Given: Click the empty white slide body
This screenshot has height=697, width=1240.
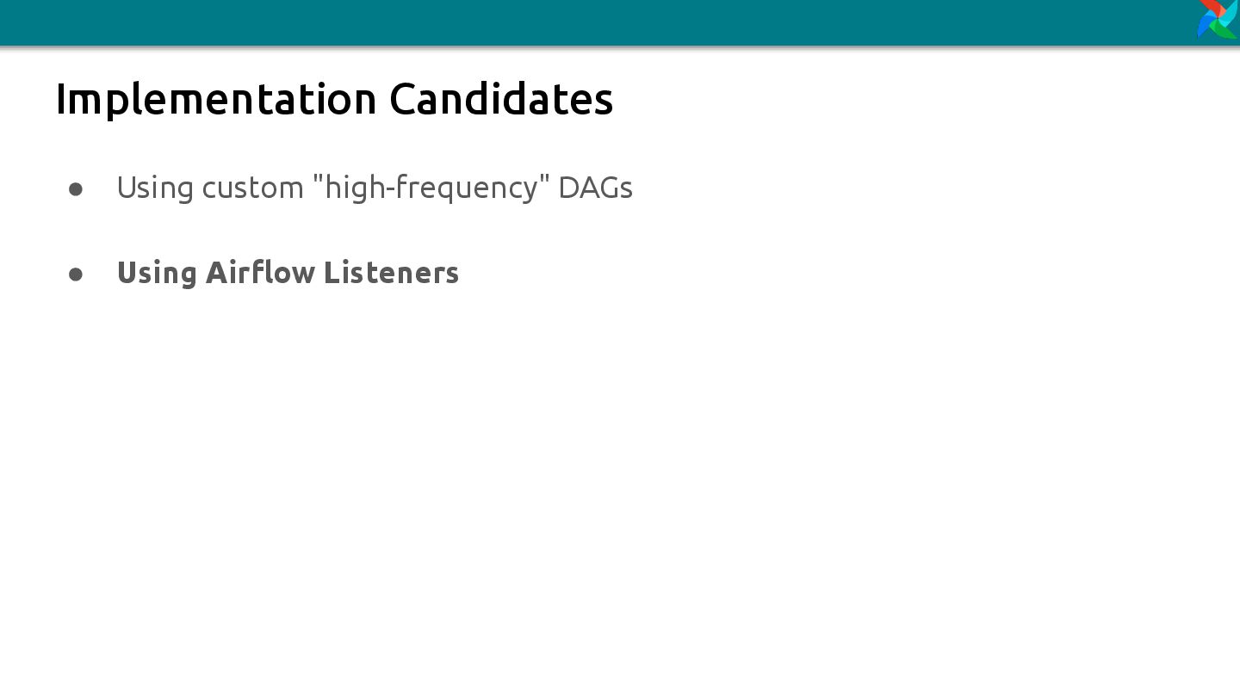Looking at the screenshot, I should (x=620, y=490).
